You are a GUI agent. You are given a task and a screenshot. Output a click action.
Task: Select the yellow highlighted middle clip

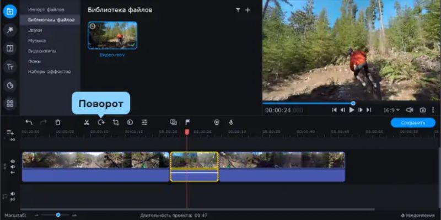tap(195, 167)
